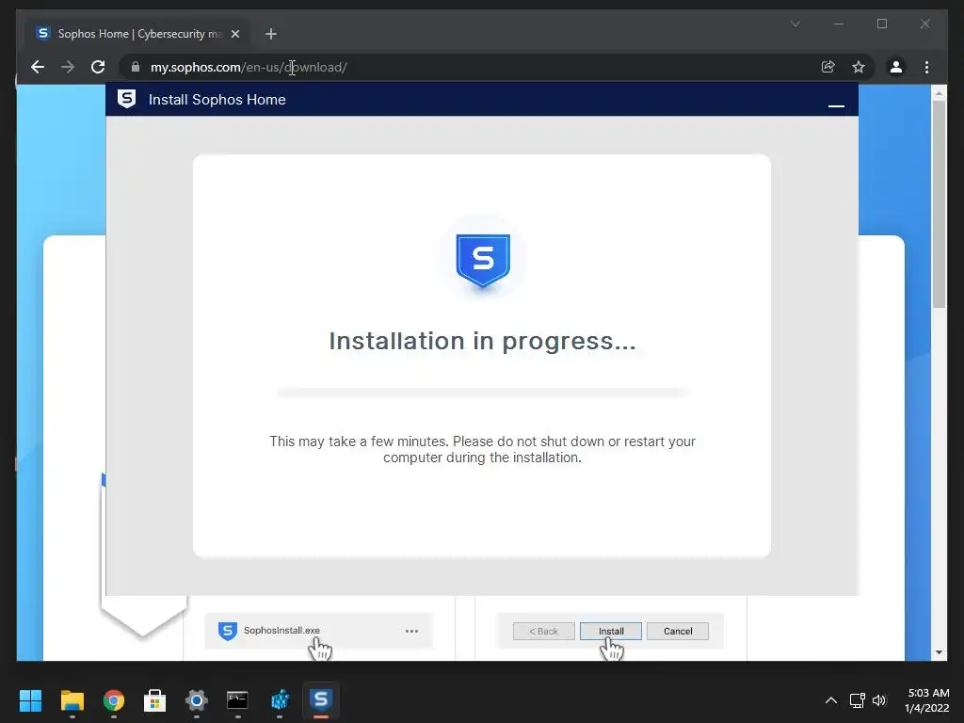Go back using the browser back arrow

(38, 67)
